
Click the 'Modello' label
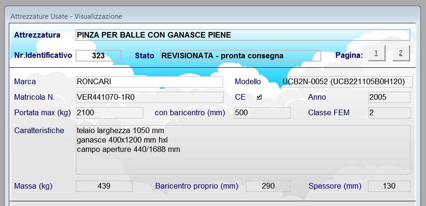pyautogui.click(x=248, y=82)
